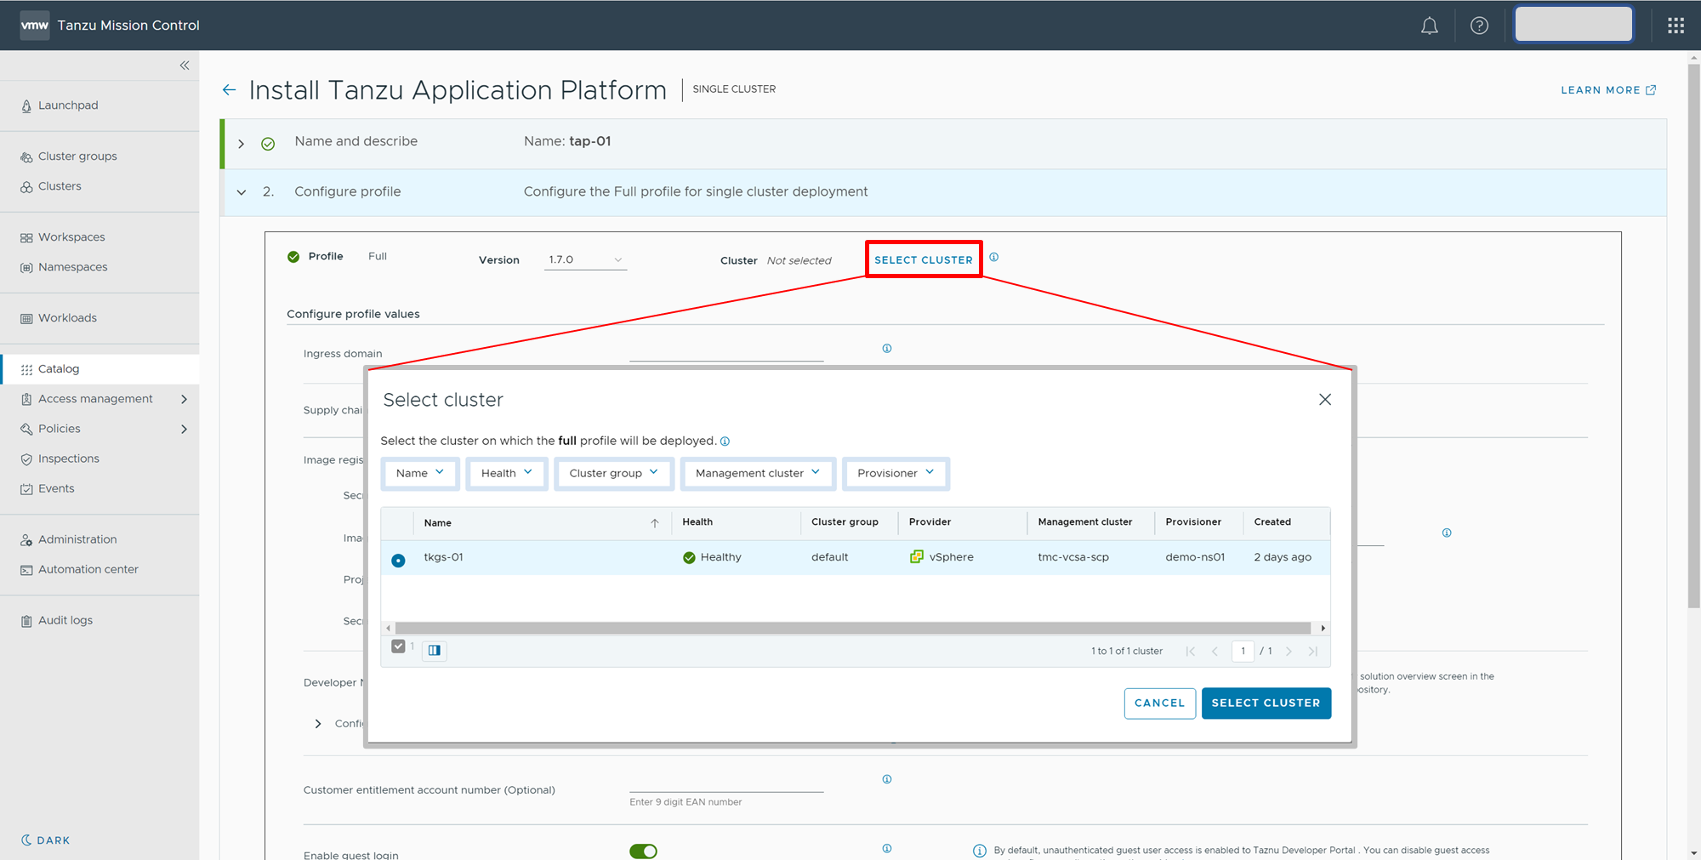Click the column toggle icon in table footer
This screenshot has height=860, width=1701.
pos(435,651)
